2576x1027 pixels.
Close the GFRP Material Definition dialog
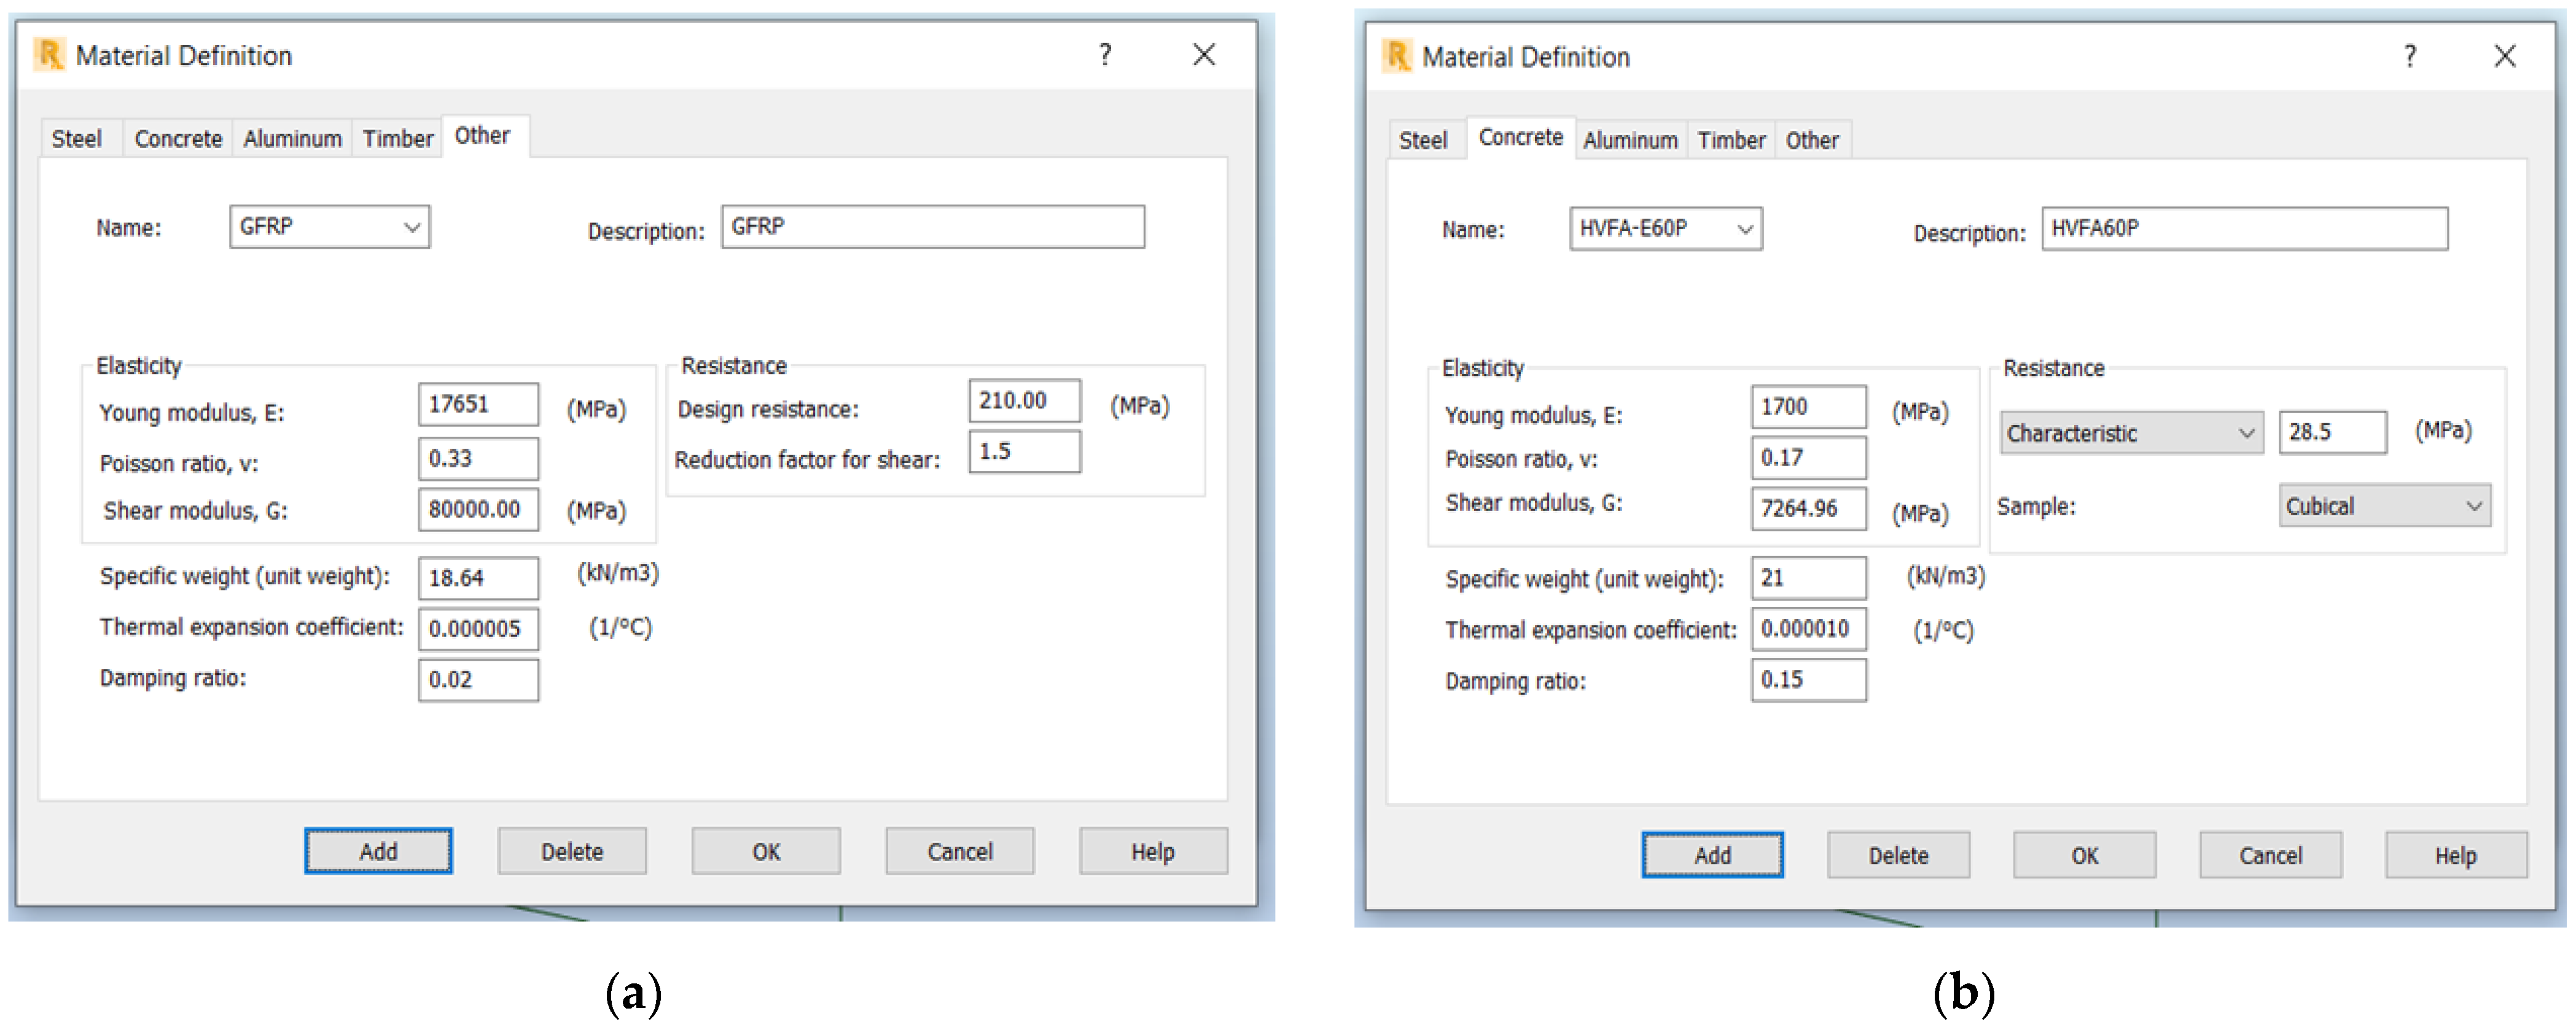click(1204, 55)
